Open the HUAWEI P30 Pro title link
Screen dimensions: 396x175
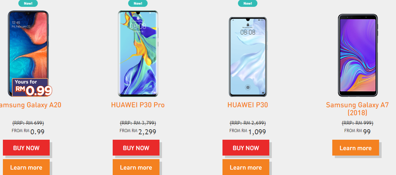[138, 105]
